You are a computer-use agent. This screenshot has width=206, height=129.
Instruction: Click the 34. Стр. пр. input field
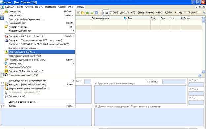[196, 84]
